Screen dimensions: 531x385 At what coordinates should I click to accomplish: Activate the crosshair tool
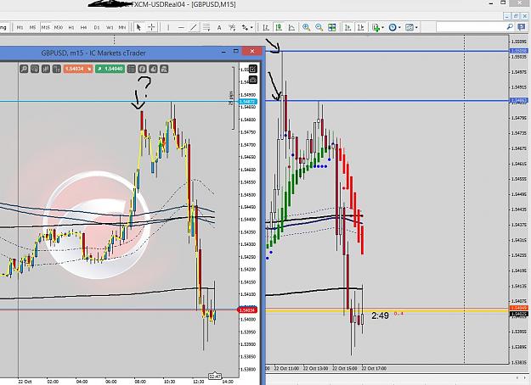coord(151,27)
